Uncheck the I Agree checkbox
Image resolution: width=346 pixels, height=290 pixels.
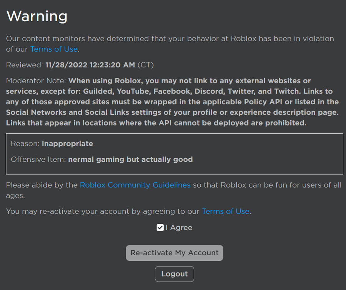coord(160,228)
